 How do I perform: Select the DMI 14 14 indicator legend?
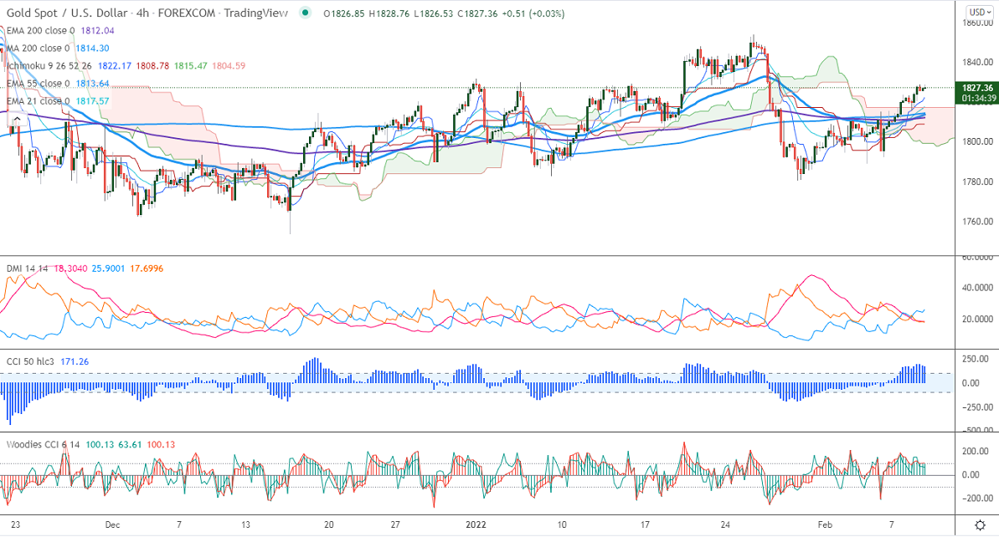tap(28, 268)
